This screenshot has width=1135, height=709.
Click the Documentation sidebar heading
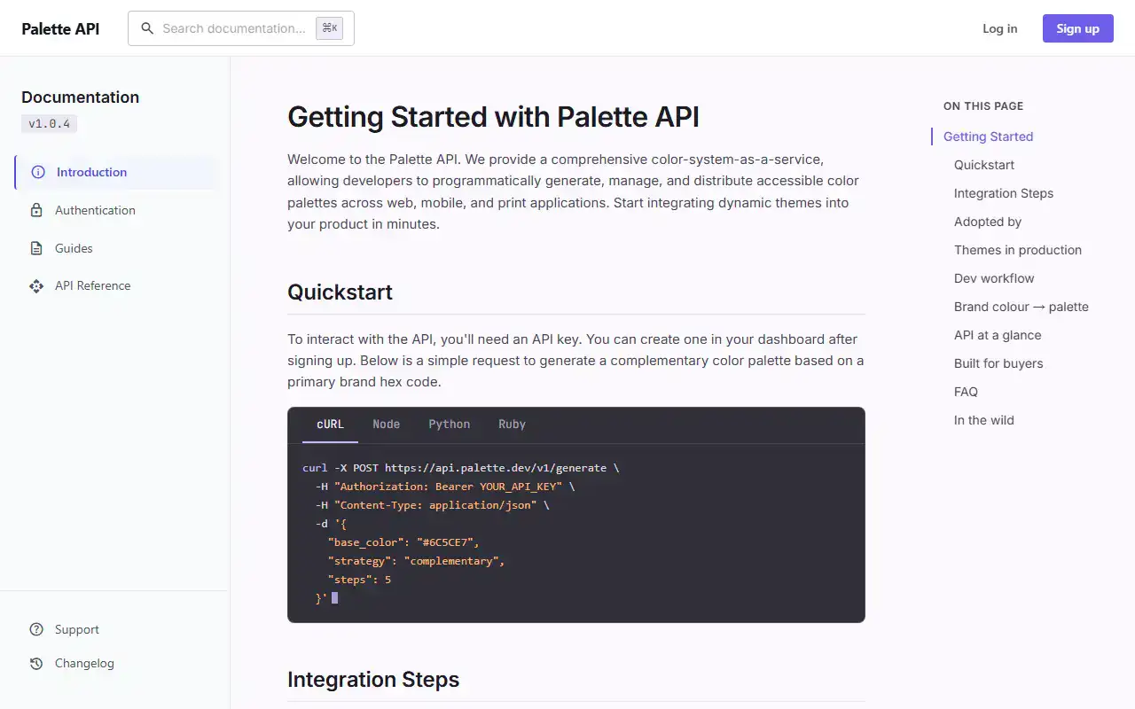[x=81, y=97]
